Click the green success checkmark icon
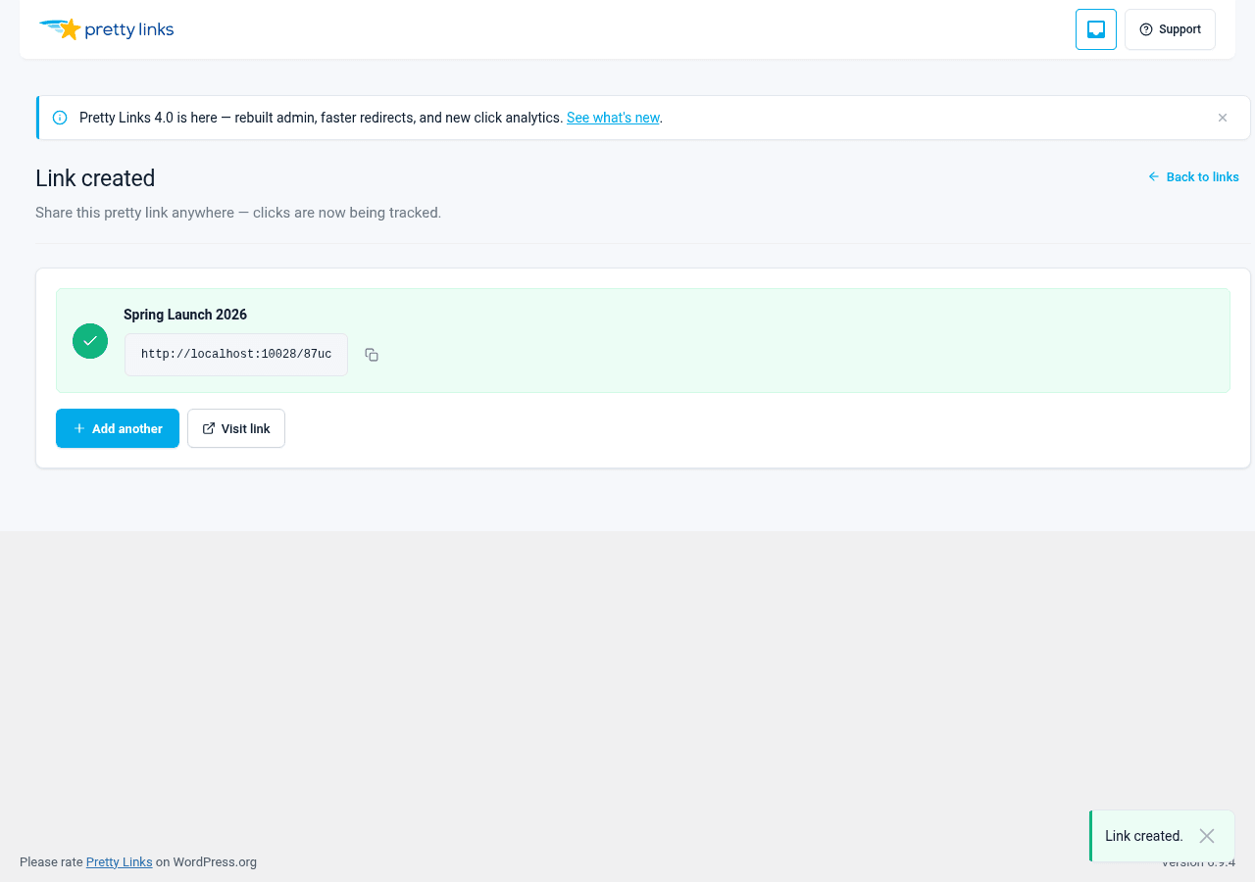 tap(90, 341)
